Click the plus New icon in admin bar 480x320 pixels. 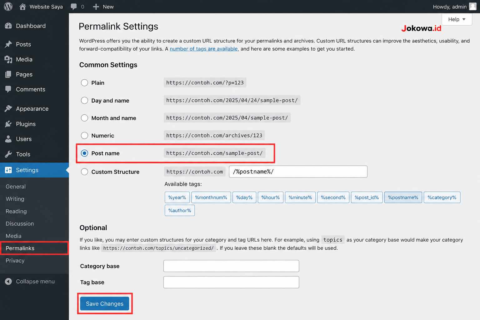click(96, 7)
